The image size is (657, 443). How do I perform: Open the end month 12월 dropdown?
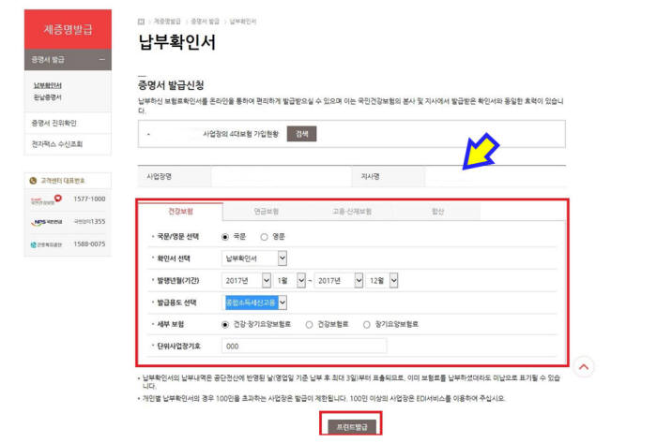click(x=382, y=280)
